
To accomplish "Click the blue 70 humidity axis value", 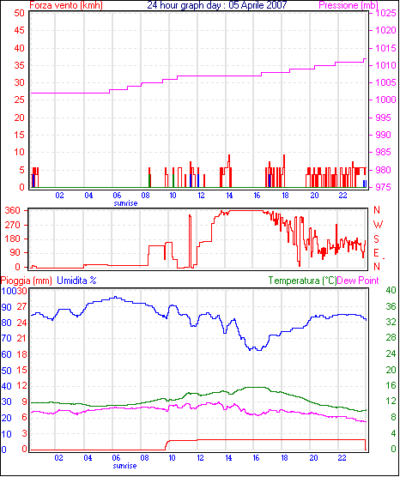I will tap(6, 339).
